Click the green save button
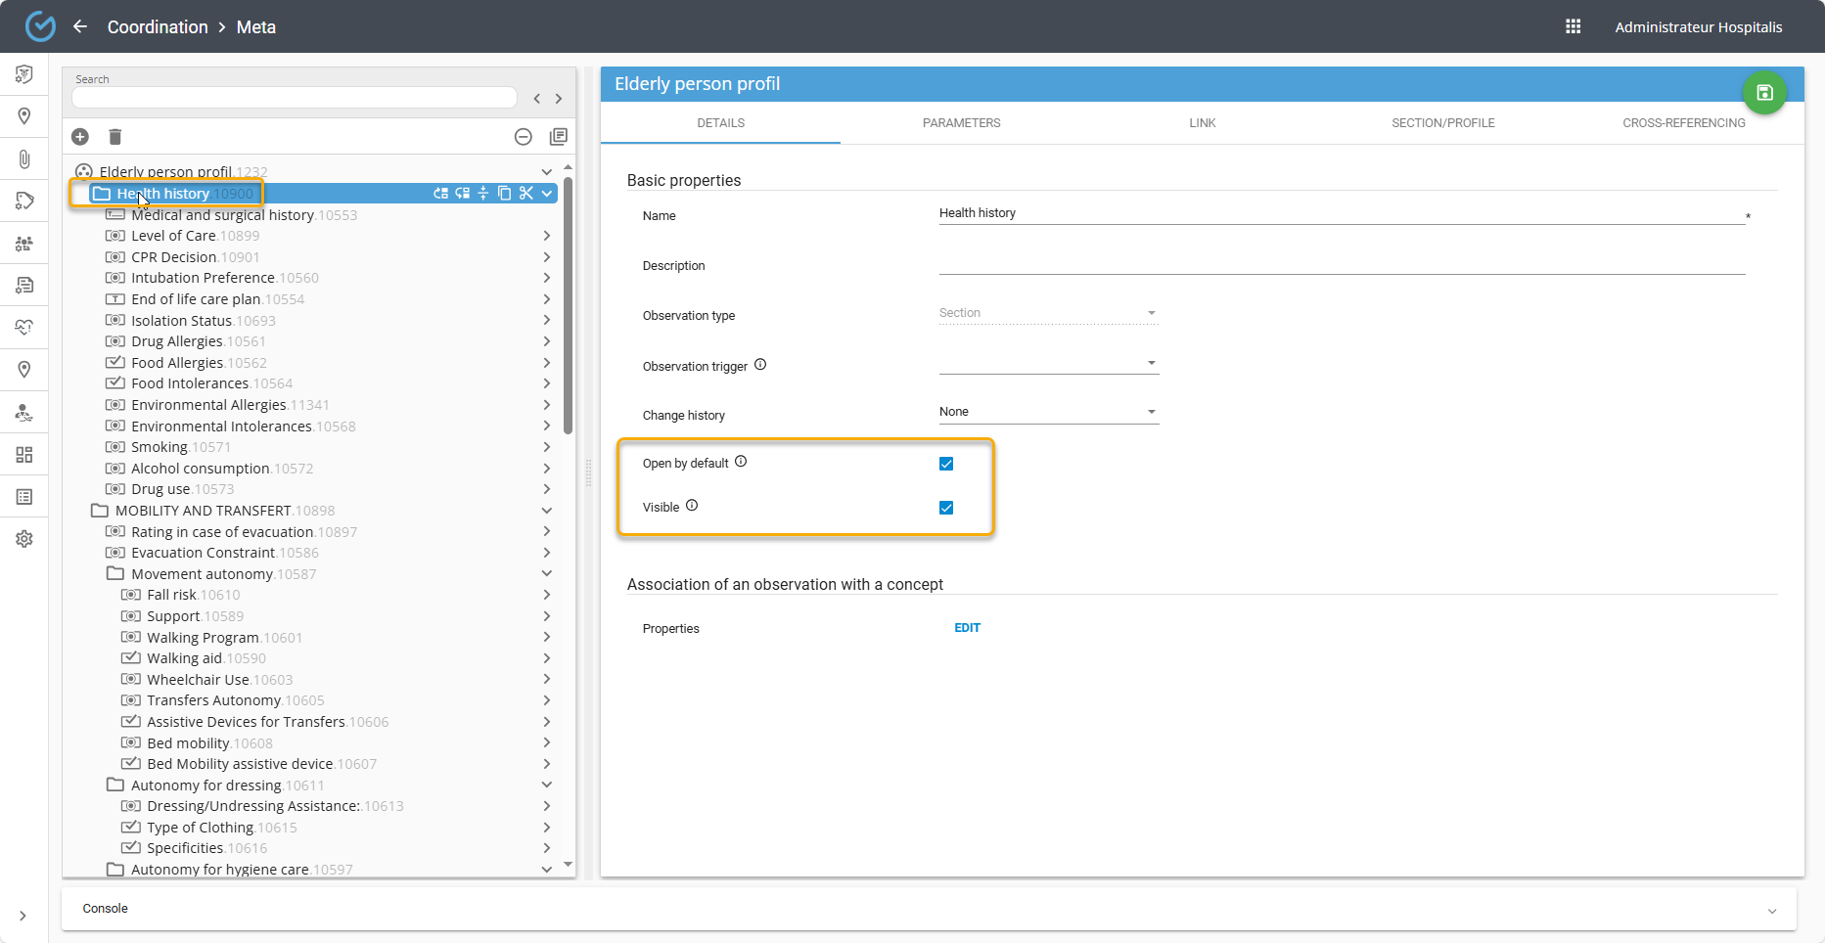The image size is (1825, 943). click(1763, 93)
